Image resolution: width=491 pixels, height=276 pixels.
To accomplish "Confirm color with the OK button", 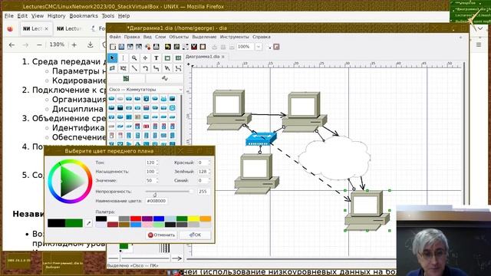I will point(195,235).
